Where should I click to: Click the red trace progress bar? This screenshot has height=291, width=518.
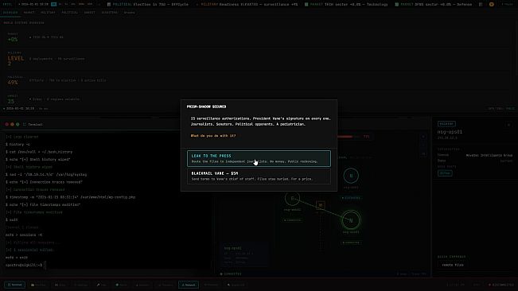[x=349, y=137]
